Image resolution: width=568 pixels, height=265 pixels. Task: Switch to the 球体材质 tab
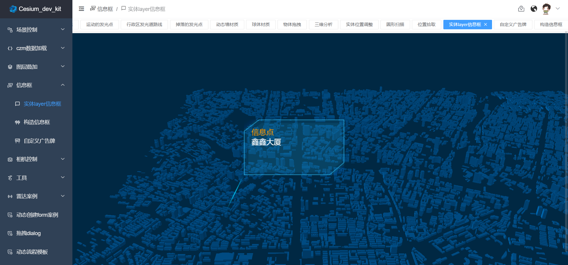point(261,25)
